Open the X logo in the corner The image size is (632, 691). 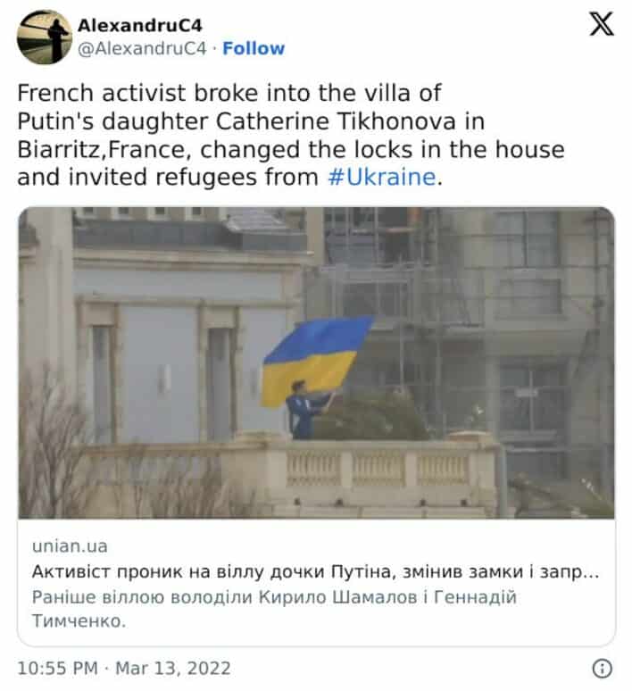(602, 24)
